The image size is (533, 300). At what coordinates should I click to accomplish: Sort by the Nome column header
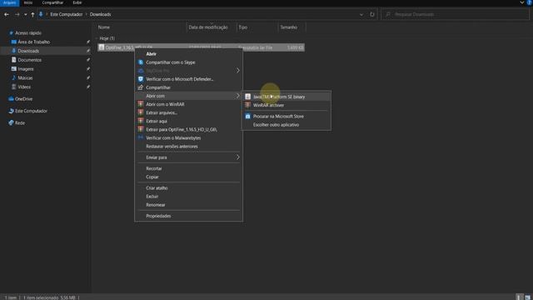(x=103, y=27)
